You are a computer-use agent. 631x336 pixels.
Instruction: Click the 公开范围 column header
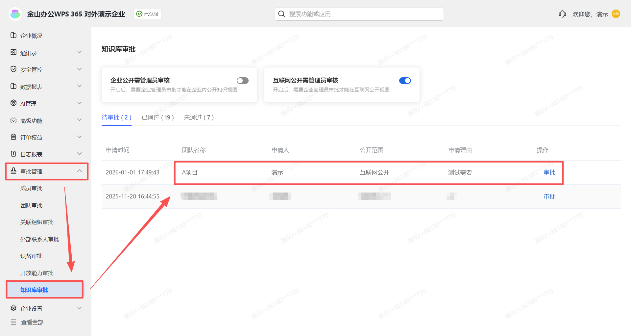tap(372, 150)
